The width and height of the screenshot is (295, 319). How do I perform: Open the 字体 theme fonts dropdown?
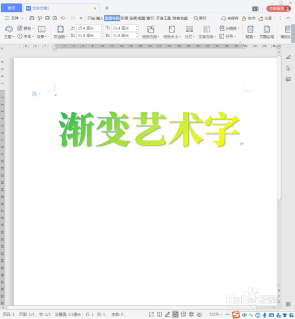25,37
